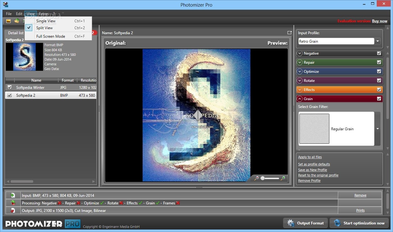
Task: Click the Buy now link
Action: pyautogui.click(x=380, y=21)
